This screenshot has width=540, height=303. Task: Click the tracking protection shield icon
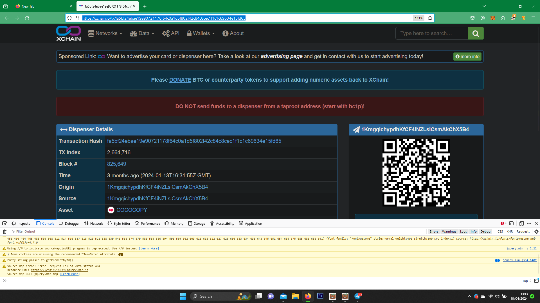point(69,18)
